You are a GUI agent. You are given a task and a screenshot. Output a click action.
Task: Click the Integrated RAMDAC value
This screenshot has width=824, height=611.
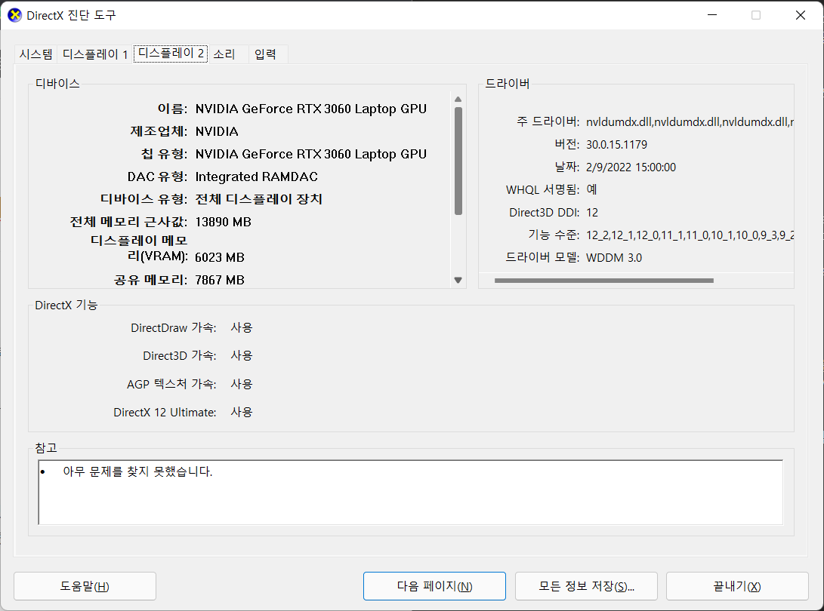coord(257,177)
